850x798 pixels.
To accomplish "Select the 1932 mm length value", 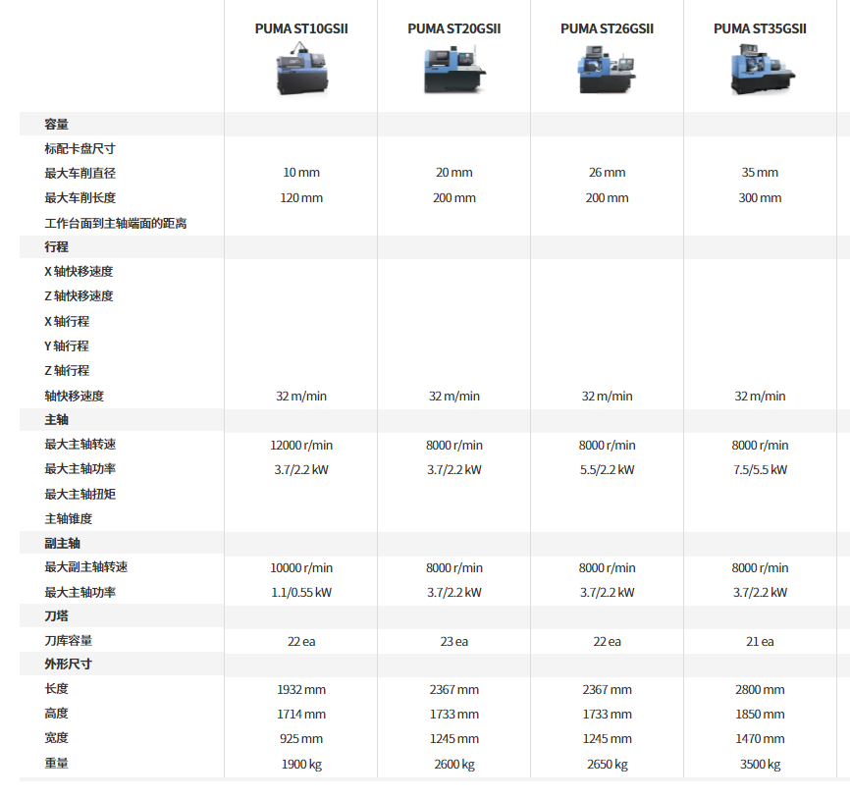I will pos(301,690).
